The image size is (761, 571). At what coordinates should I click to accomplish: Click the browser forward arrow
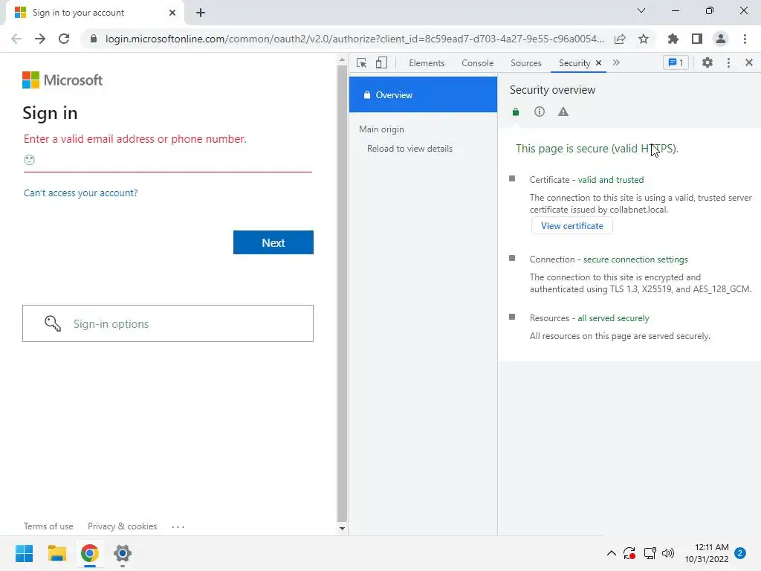[40, 39]
